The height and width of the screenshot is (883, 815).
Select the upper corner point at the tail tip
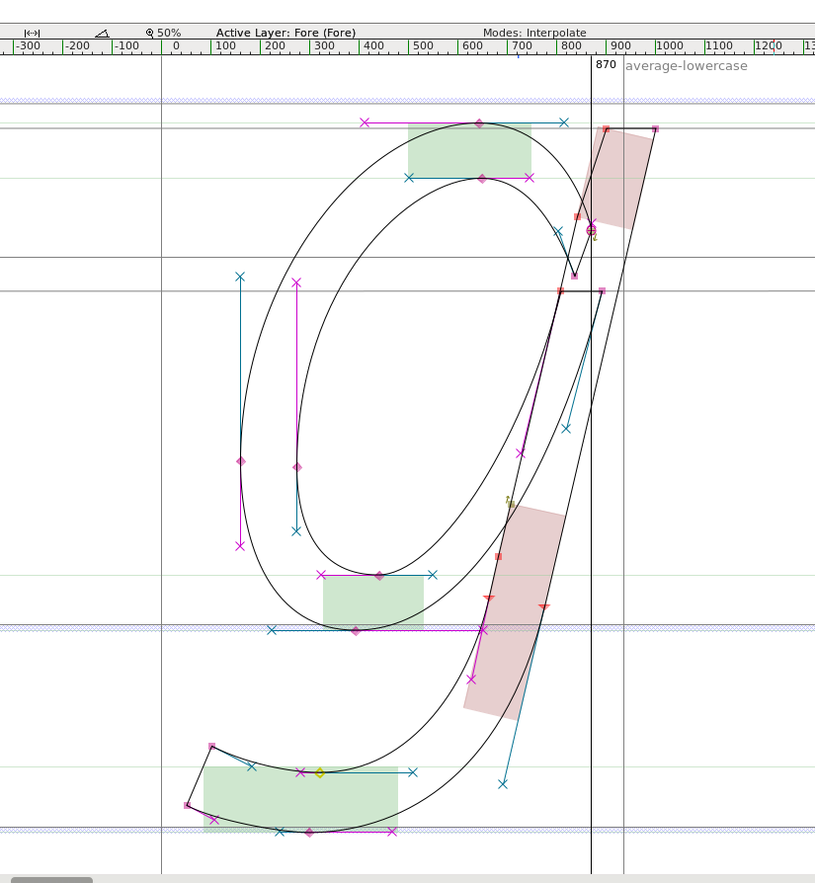pos(211,747)
